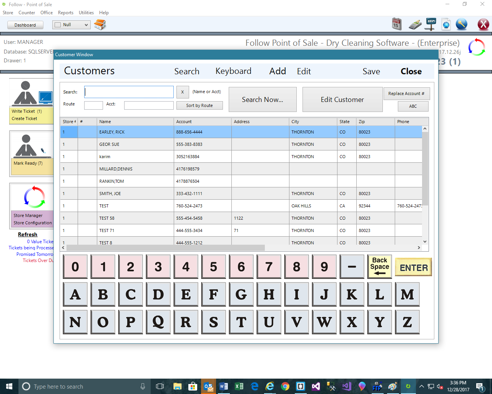Click Keyboard in the Customers header
This screenshot has height=394, width=492.
tap(233, 71)
